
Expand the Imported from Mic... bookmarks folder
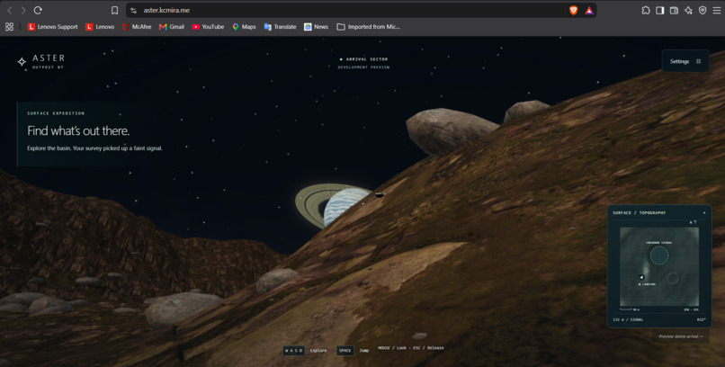(368, 27)
